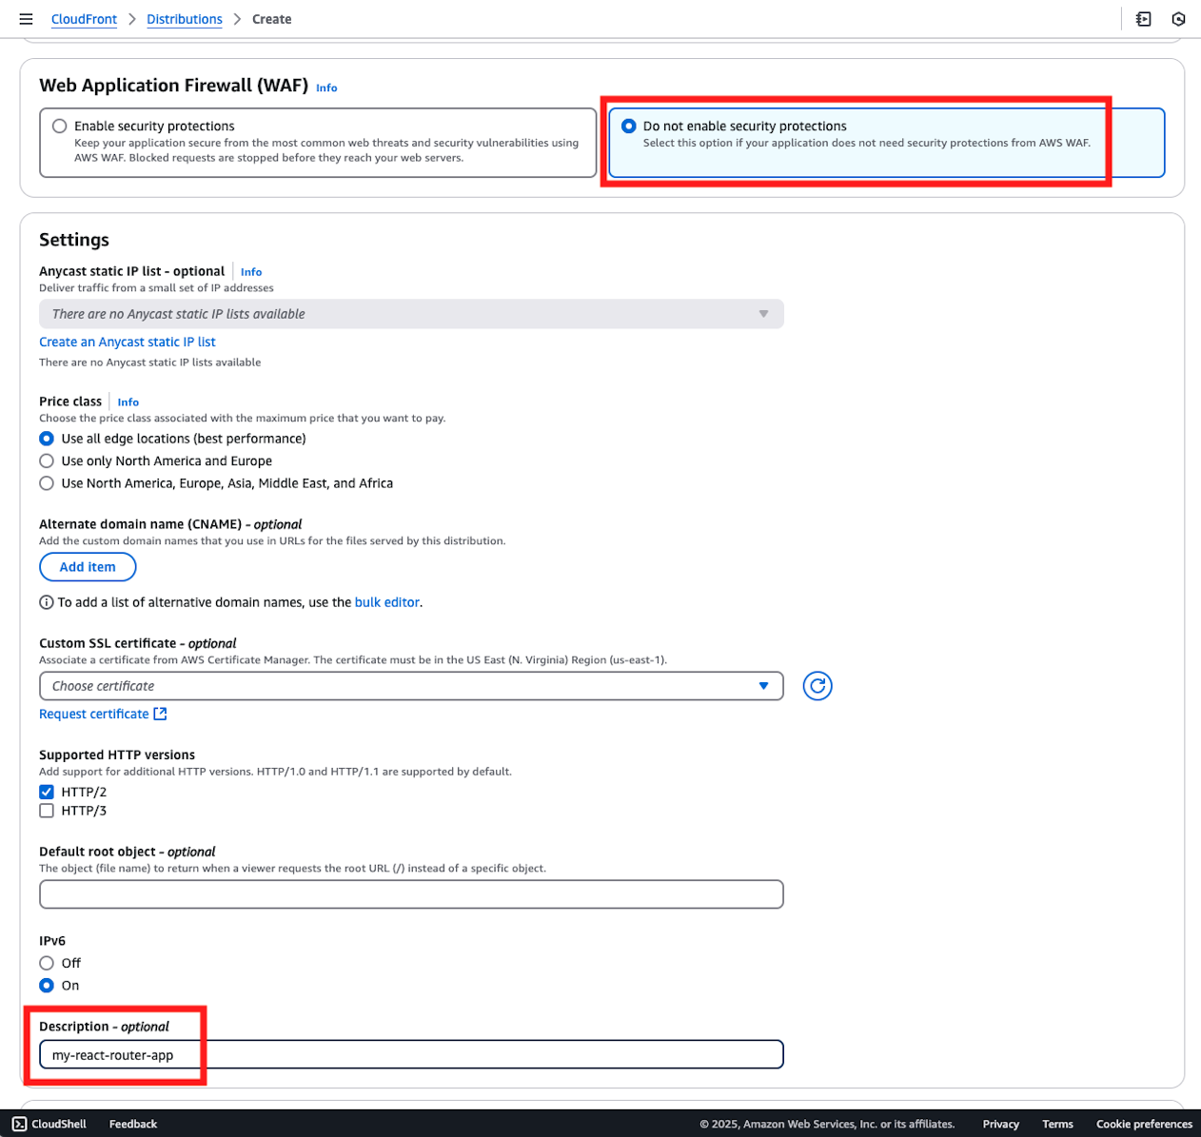The width and height of the screenshot is (1201, 1137).
Task: Open Terms link in footer
Action: click(x=1057, y=1124)
